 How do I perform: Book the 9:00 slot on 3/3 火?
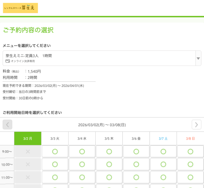click(x=55, y=152)
